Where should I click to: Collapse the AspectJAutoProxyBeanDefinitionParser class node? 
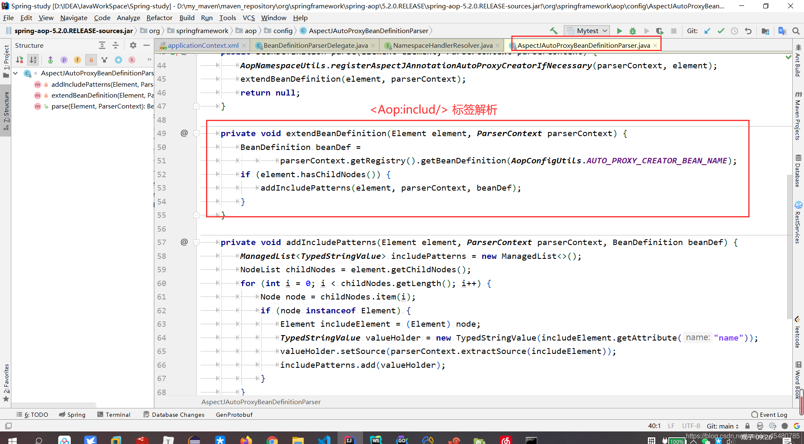click(15, 73)
